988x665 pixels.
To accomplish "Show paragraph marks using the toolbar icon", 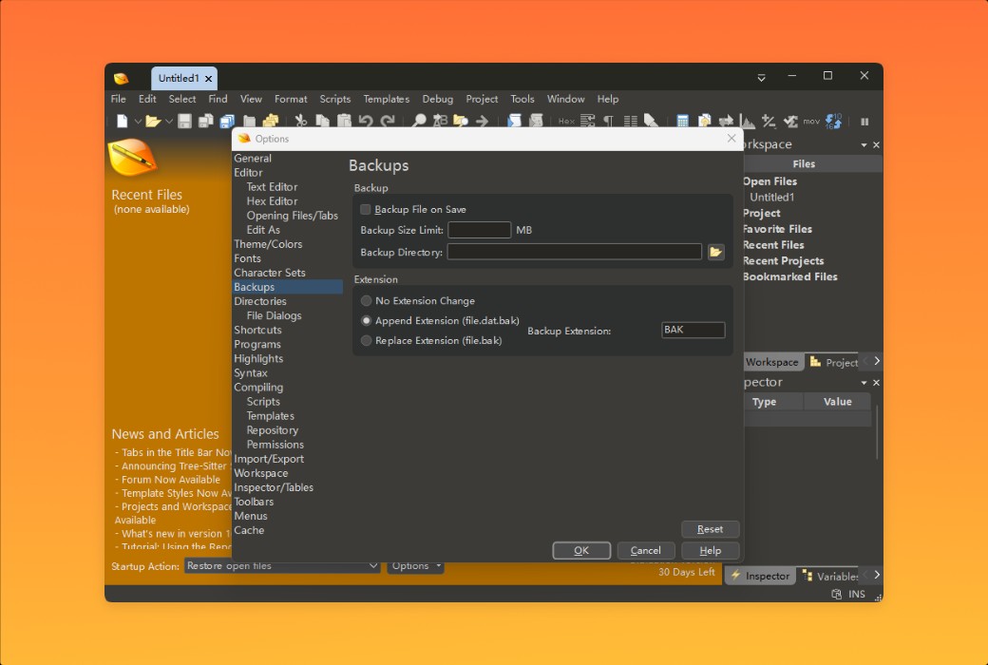I will (610, 122).
